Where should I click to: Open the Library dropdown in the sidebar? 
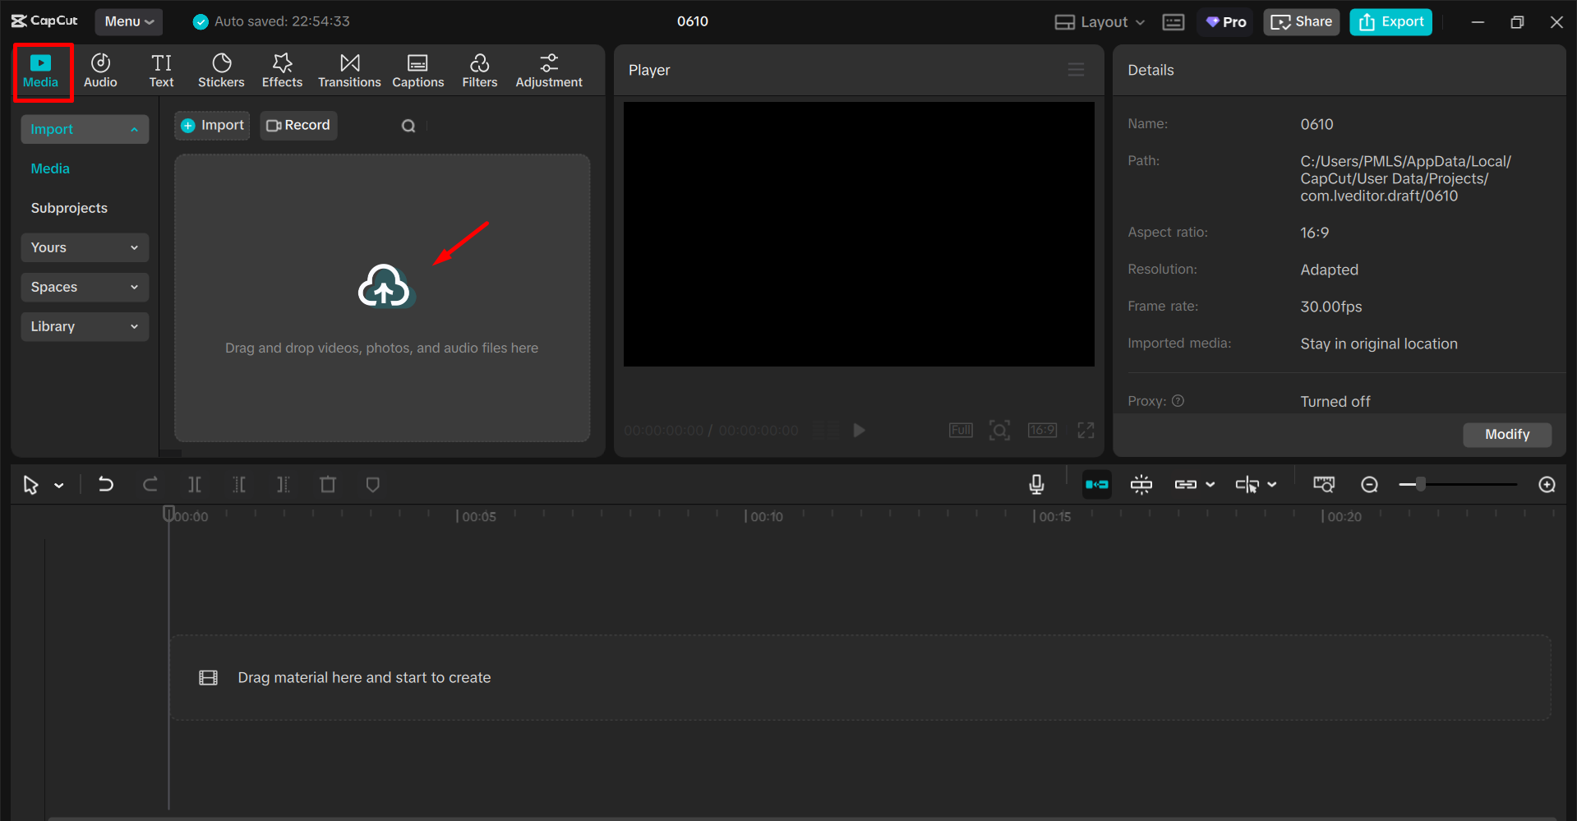click(84, 326)
